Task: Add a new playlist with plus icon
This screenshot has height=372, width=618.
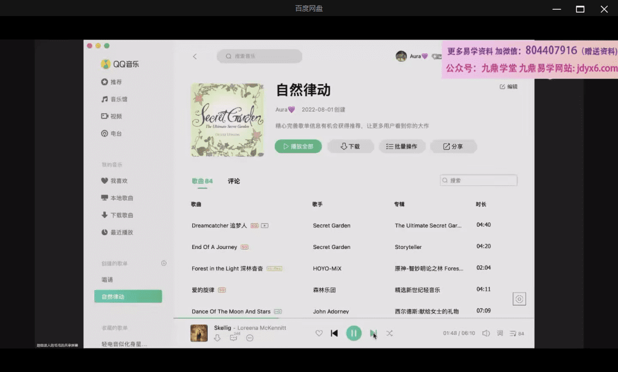Action: 164,263
